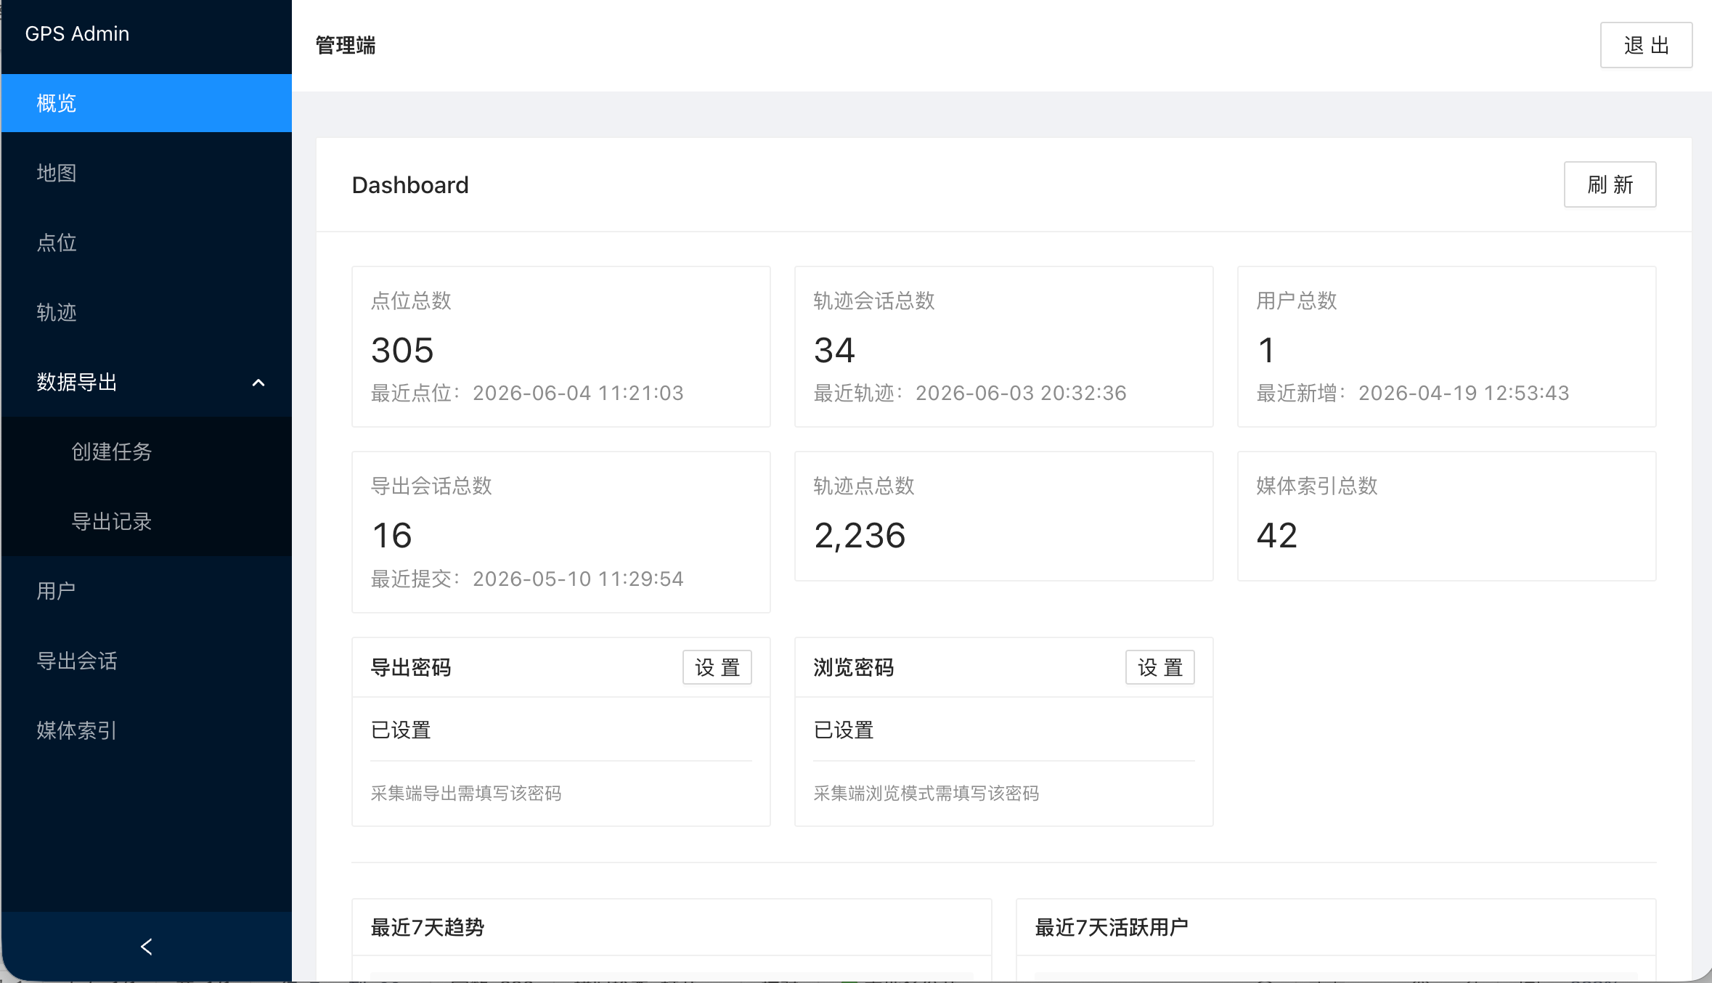Select 轨迹 in the sidebar
The height and width of the screenshot is (983, 1712).
click(x=146, y=312)
